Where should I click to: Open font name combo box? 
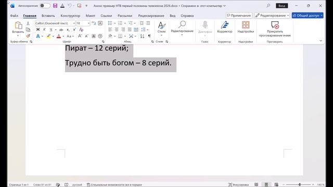click(55, 23)
